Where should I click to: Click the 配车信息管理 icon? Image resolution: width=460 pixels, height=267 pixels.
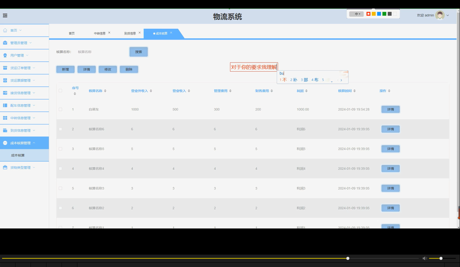click(x=5, y=105)
